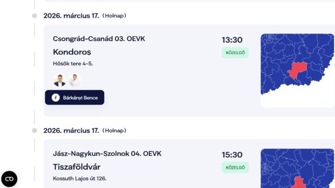Click the 15:30 event time

tap(232, 155)
